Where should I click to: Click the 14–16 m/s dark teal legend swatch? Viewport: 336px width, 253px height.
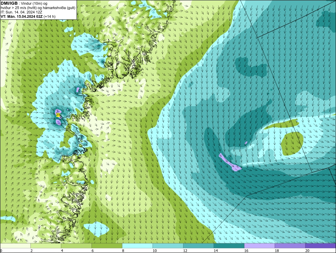pyautogui.click(x=229, y=246)
